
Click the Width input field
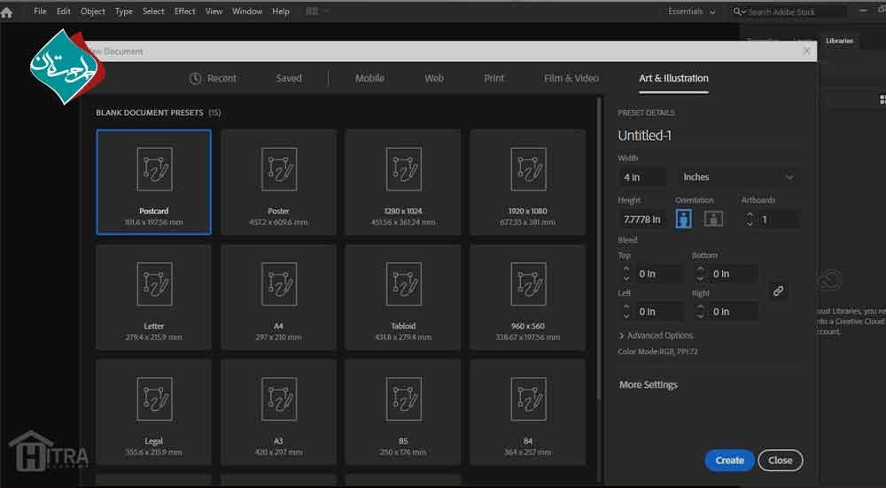[642, 177]
